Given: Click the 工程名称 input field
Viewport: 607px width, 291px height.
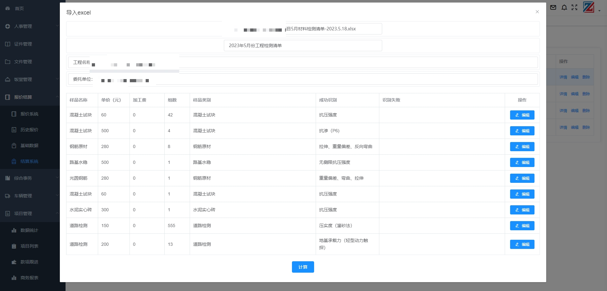Looking at the screenshot, I should [x=303, y=62].
